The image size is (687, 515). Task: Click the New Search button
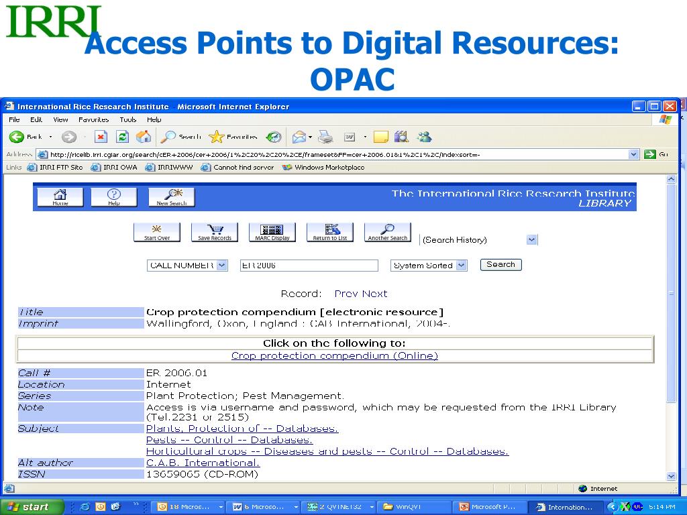pos(171,197)
